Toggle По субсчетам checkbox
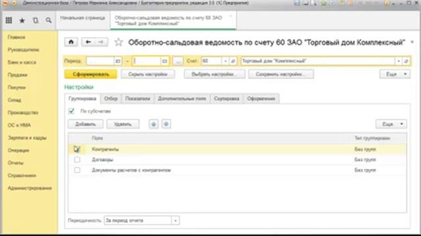Screen dimensions: 421x236 [71, 111]
